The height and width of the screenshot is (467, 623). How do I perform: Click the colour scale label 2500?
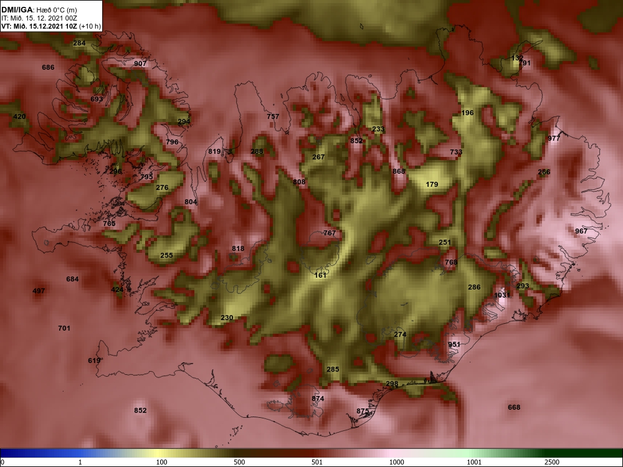point(552,463)
